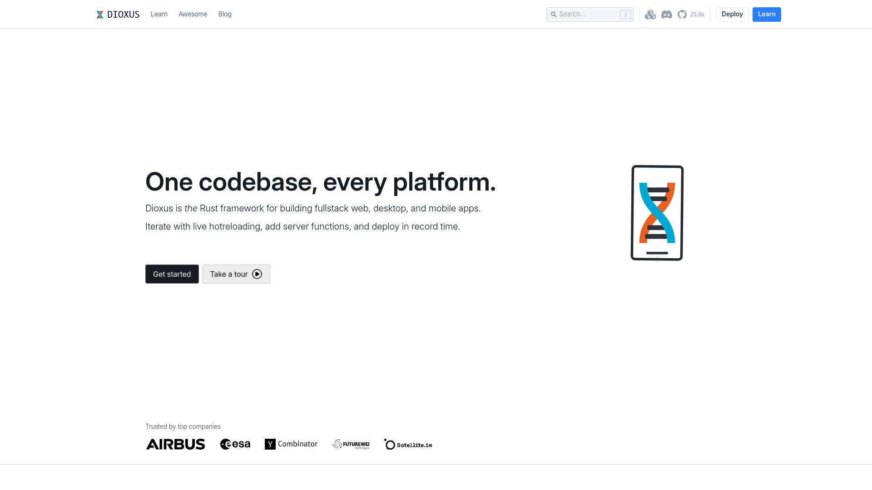Viewport: 872px width, 490px height.
Task: Click the DIOXUS wordmark
Action: pos(124,15)
